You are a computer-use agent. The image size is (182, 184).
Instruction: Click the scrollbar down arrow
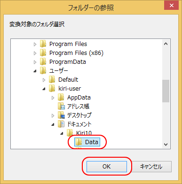click(166, 144)
